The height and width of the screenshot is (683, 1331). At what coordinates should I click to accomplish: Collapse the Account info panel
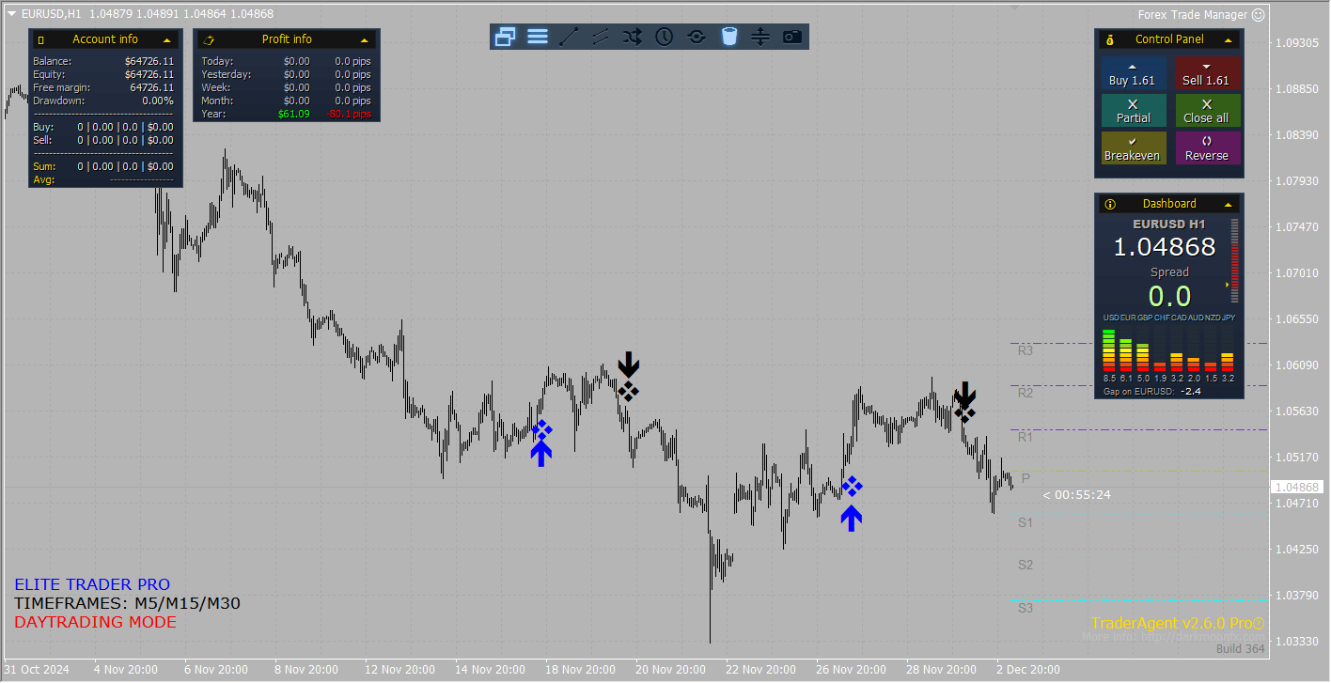click(167, 39)
